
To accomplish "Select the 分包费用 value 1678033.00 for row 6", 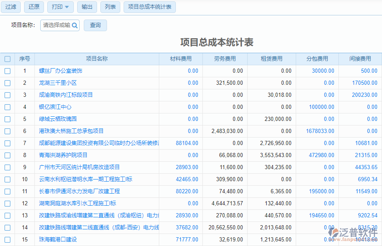I will pyautogui.click(x=321, y=131).
